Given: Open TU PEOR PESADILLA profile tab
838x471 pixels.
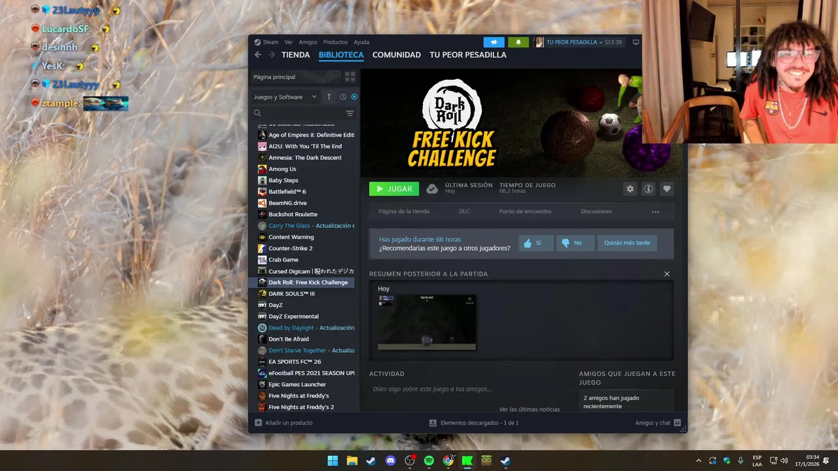Looking at the screenshot, I should click(x=468, y=55).
